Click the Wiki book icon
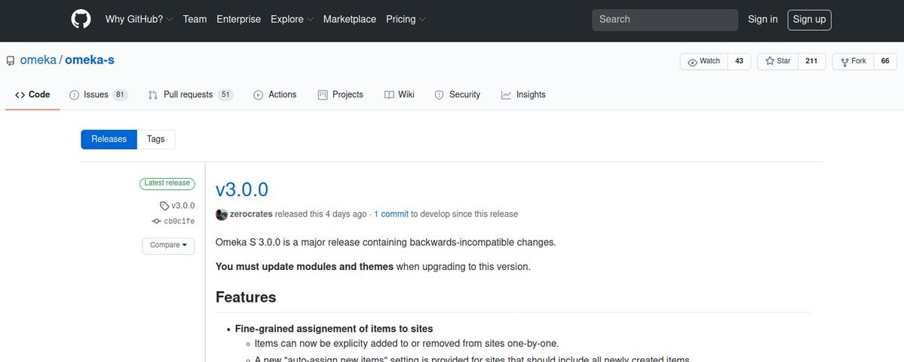The width and height of the screenshot is (904, 362). click(389, 95)
